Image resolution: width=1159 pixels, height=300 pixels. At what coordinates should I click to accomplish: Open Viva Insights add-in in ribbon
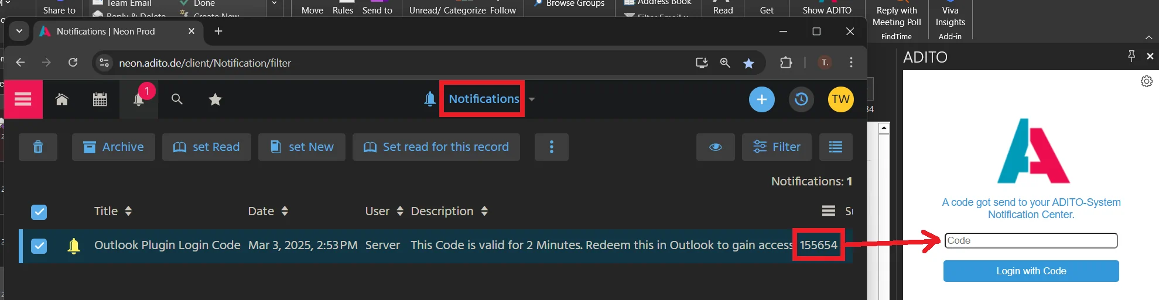tap(950, 16)
